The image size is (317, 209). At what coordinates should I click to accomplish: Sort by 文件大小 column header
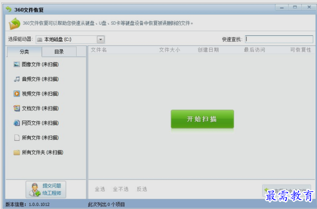pos(169,50)
